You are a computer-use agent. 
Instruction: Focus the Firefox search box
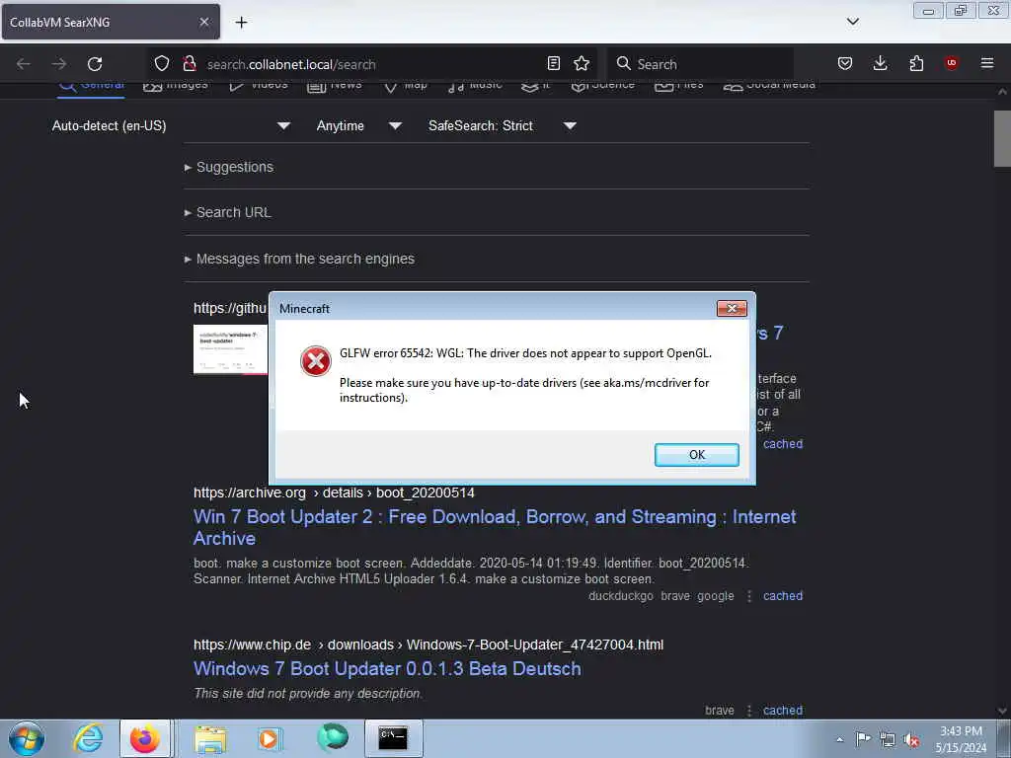700,64
